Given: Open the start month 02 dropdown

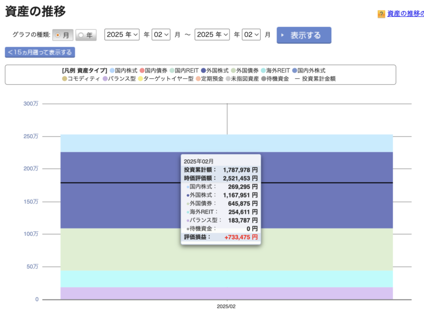Looking at the screenshot, I should 161,34.
